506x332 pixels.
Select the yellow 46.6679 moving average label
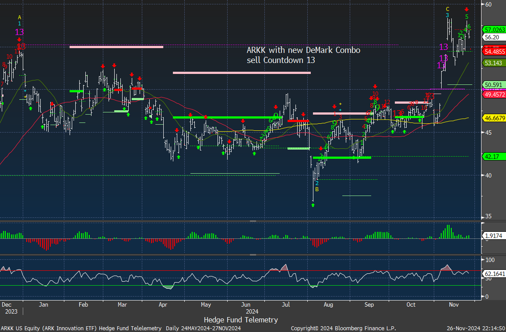tap(494, 119)
